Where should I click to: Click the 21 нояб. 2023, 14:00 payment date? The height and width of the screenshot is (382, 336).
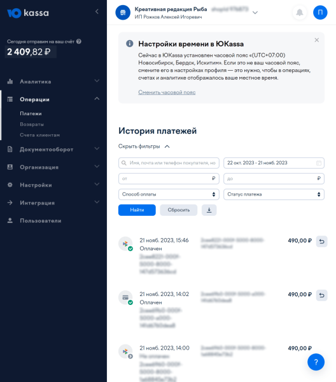[164, 348]
